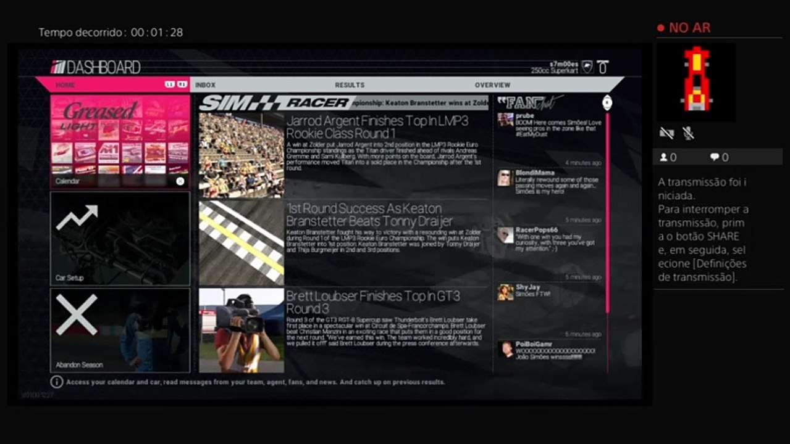Click the broadcast message 'A transmissão foi iniciada'

[702, 189]
